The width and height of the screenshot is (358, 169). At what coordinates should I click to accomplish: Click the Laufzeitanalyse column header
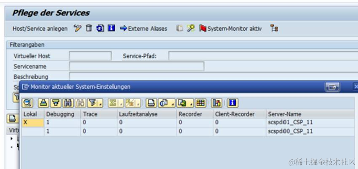click(x=147, y=114)
